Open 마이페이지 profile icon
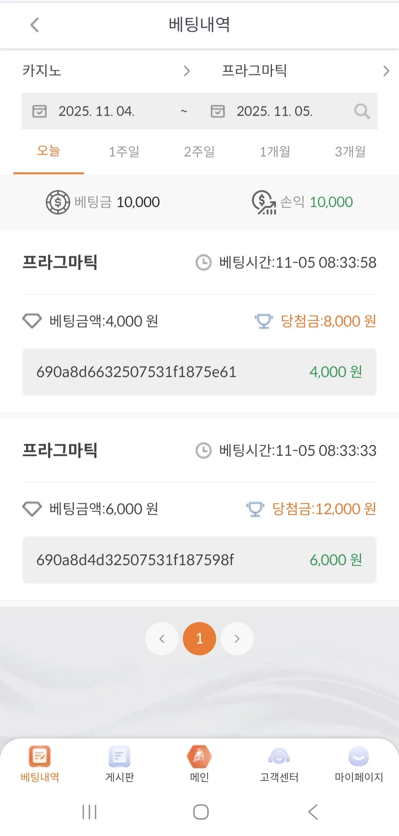 pos(359,757)
